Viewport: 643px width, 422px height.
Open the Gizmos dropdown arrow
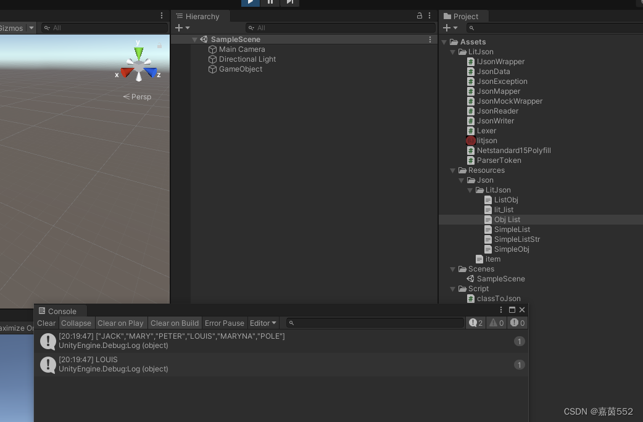(x=31, y=28)
